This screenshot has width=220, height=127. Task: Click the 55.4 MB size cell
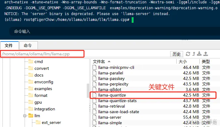click(191, 117)
